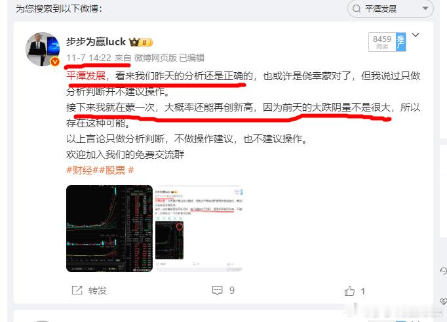The height and width of the screenshot is (322, 447).
Task: Expand the 平潭发展 search dropdown arrow
Action: (425, 9)
